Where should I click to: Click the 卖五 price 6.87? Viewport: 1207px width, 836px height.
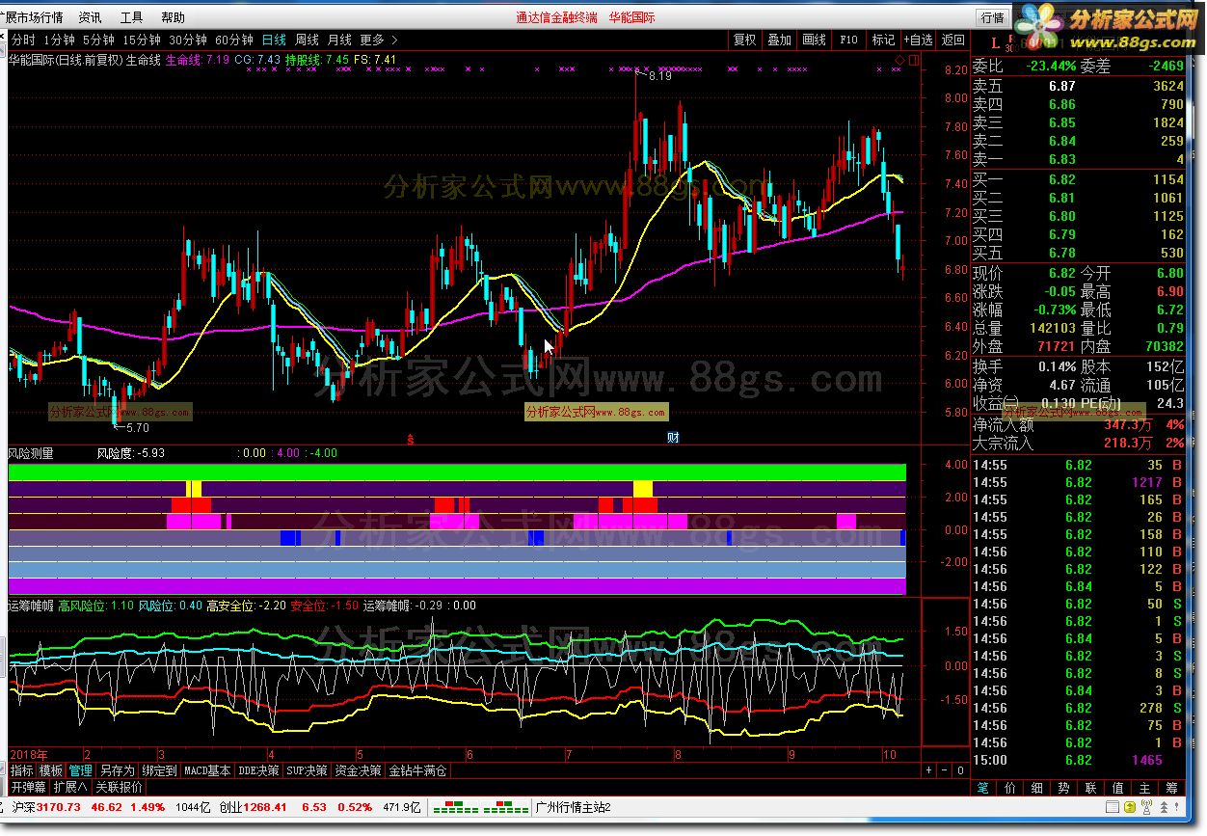[x=1062, y=87]
